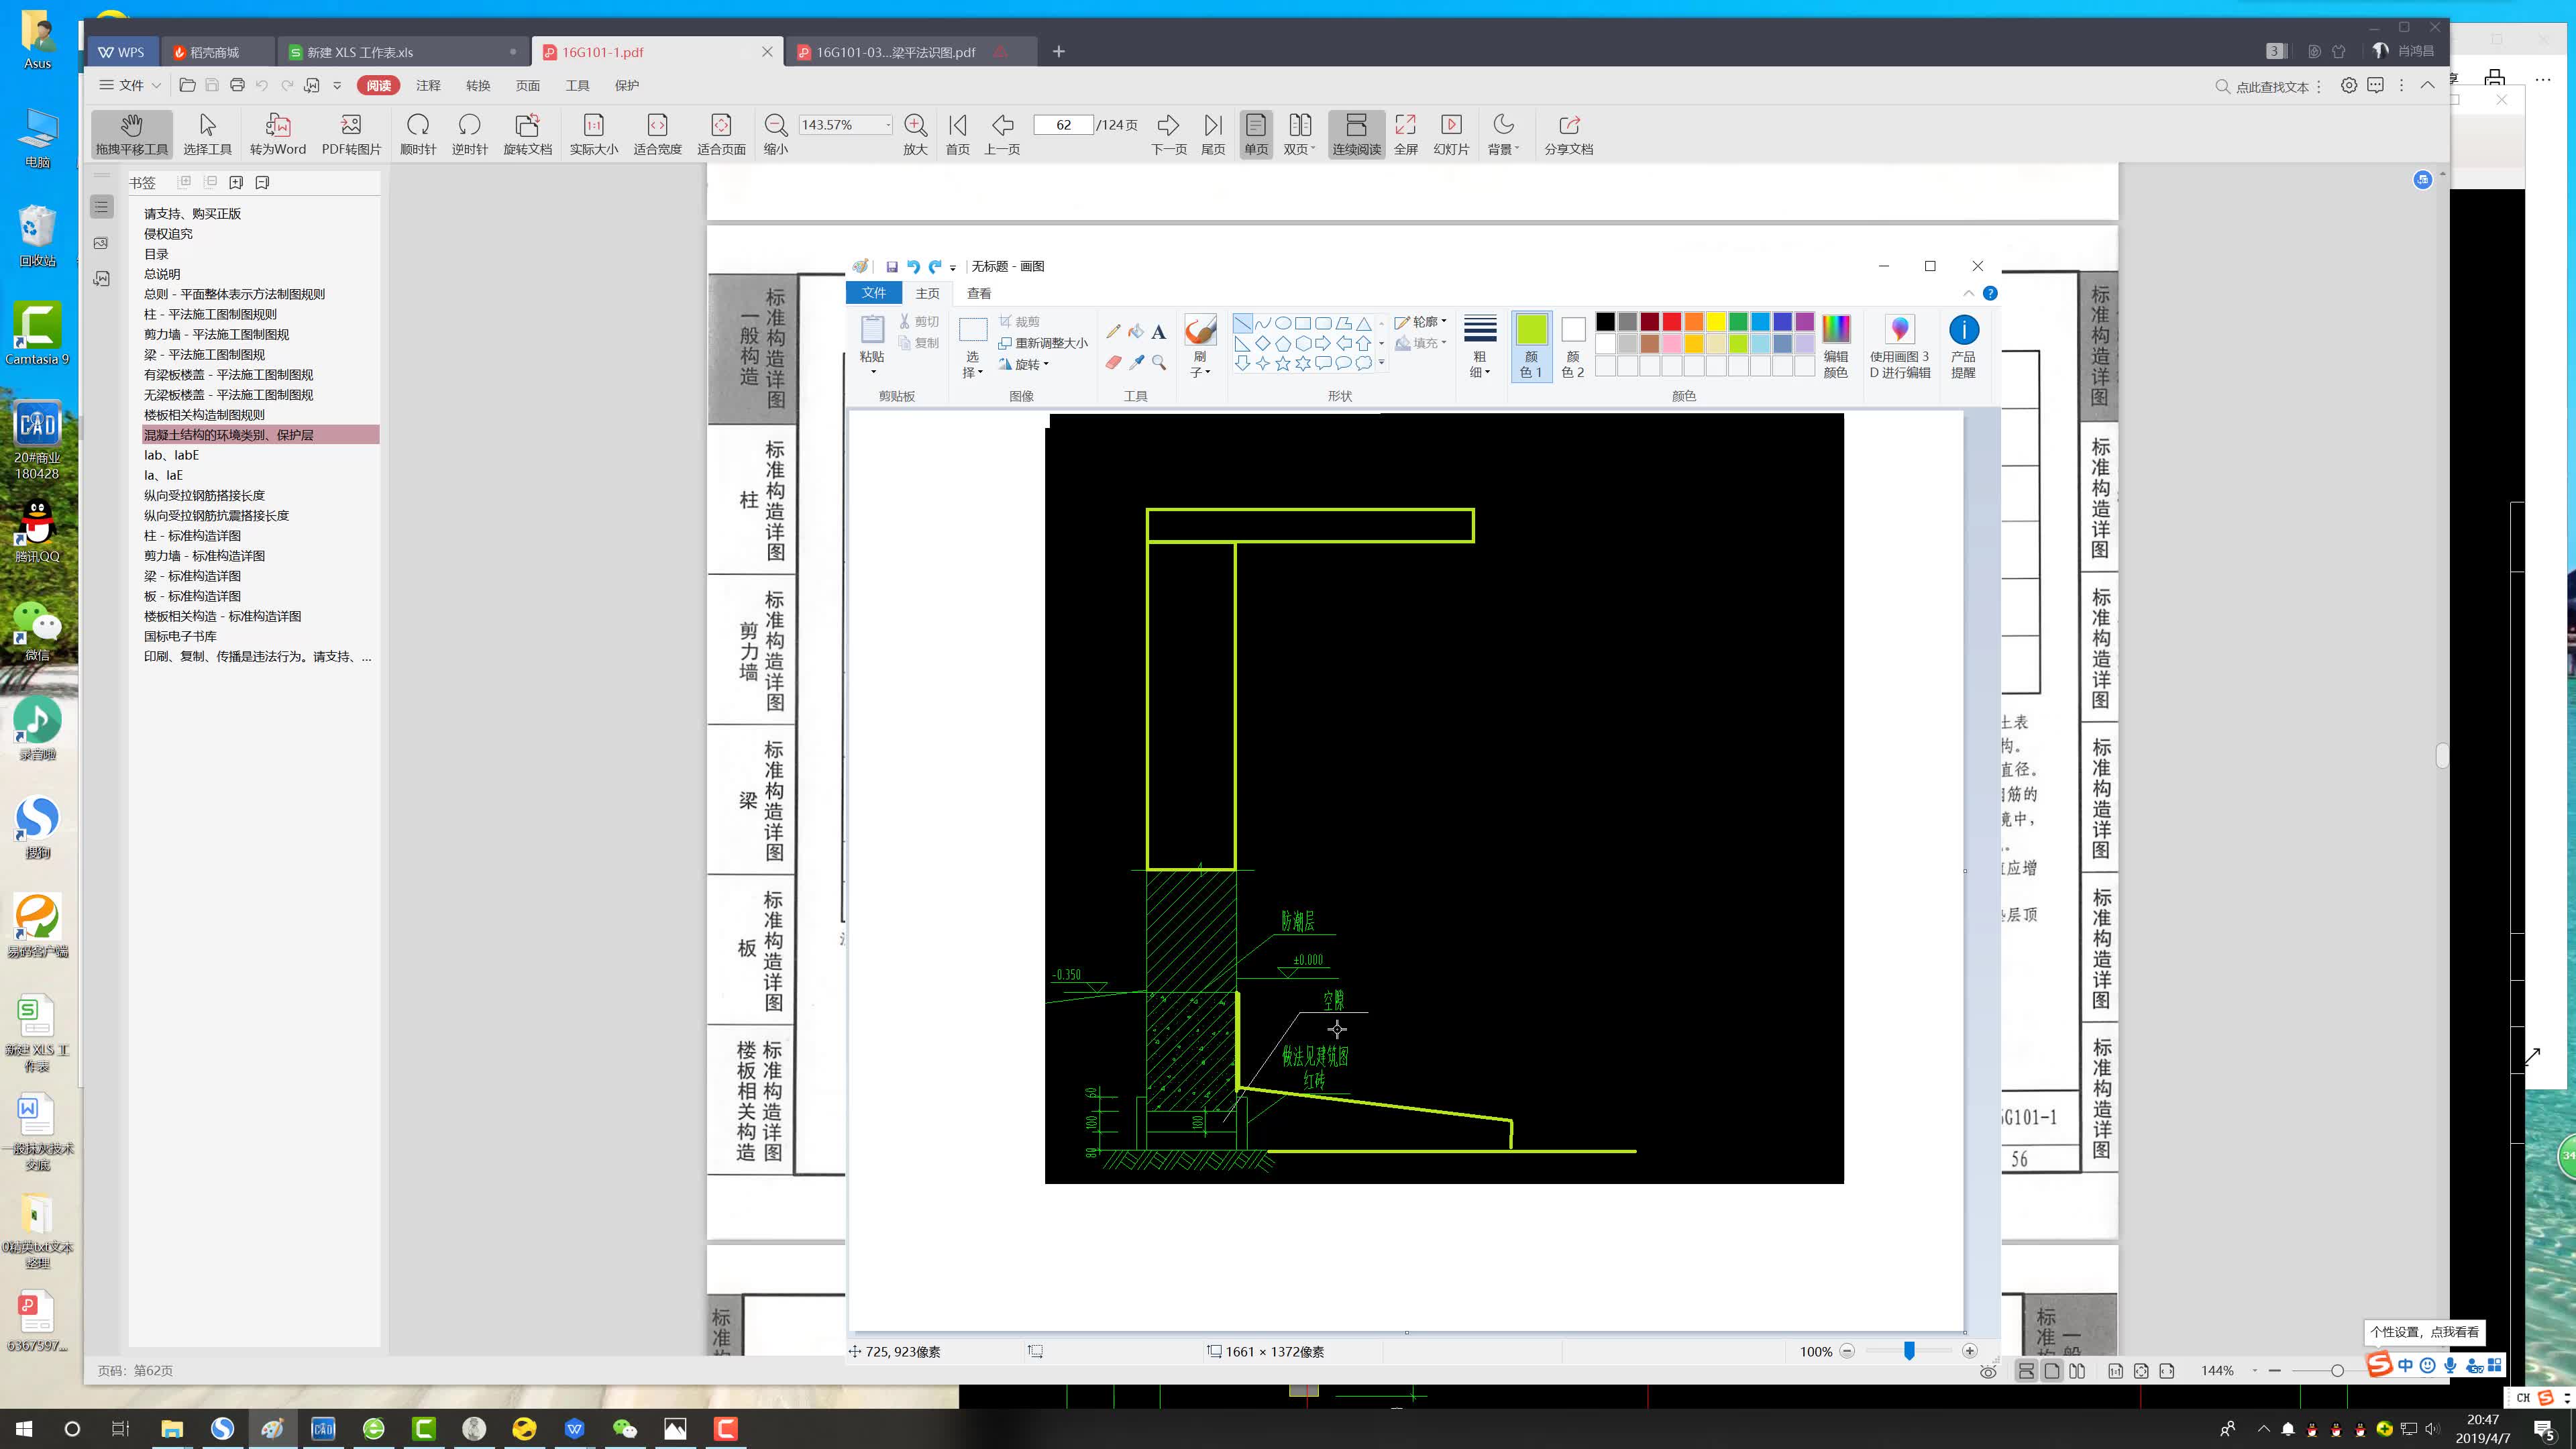Open the Paint View (查看) tab

coord(978,293)
